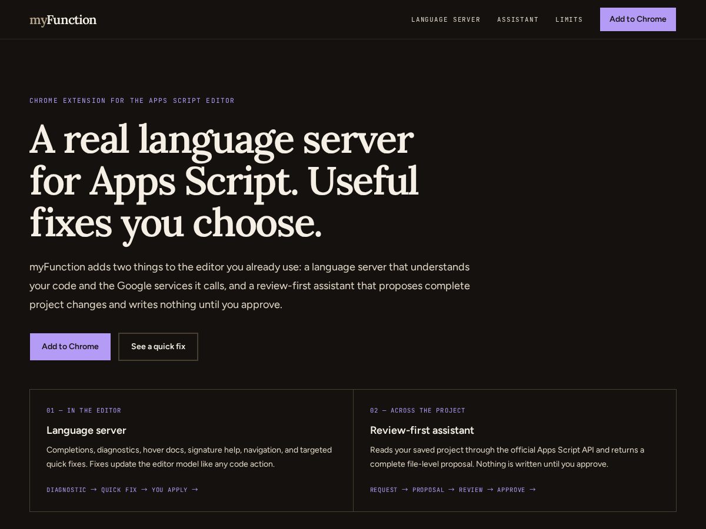This screenshot has height=529, width=706.
Task: Click the description starting 'Reads your saved project'
Action: point(507,457)
